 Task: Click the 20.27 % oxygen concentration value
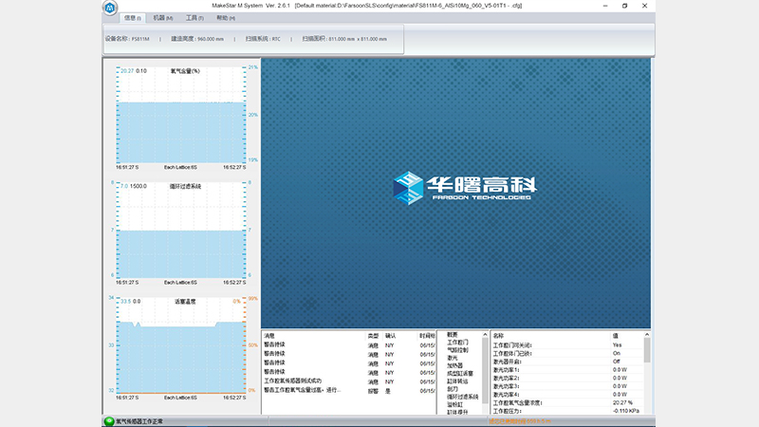(622, 402)
